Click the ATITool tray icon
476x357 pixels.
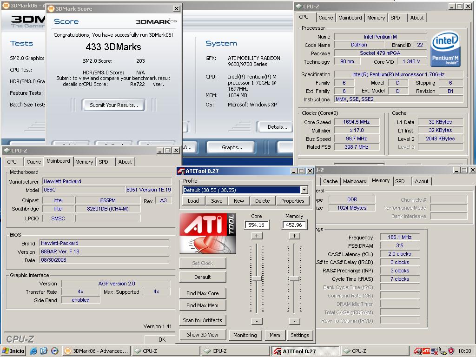point(418,351)
